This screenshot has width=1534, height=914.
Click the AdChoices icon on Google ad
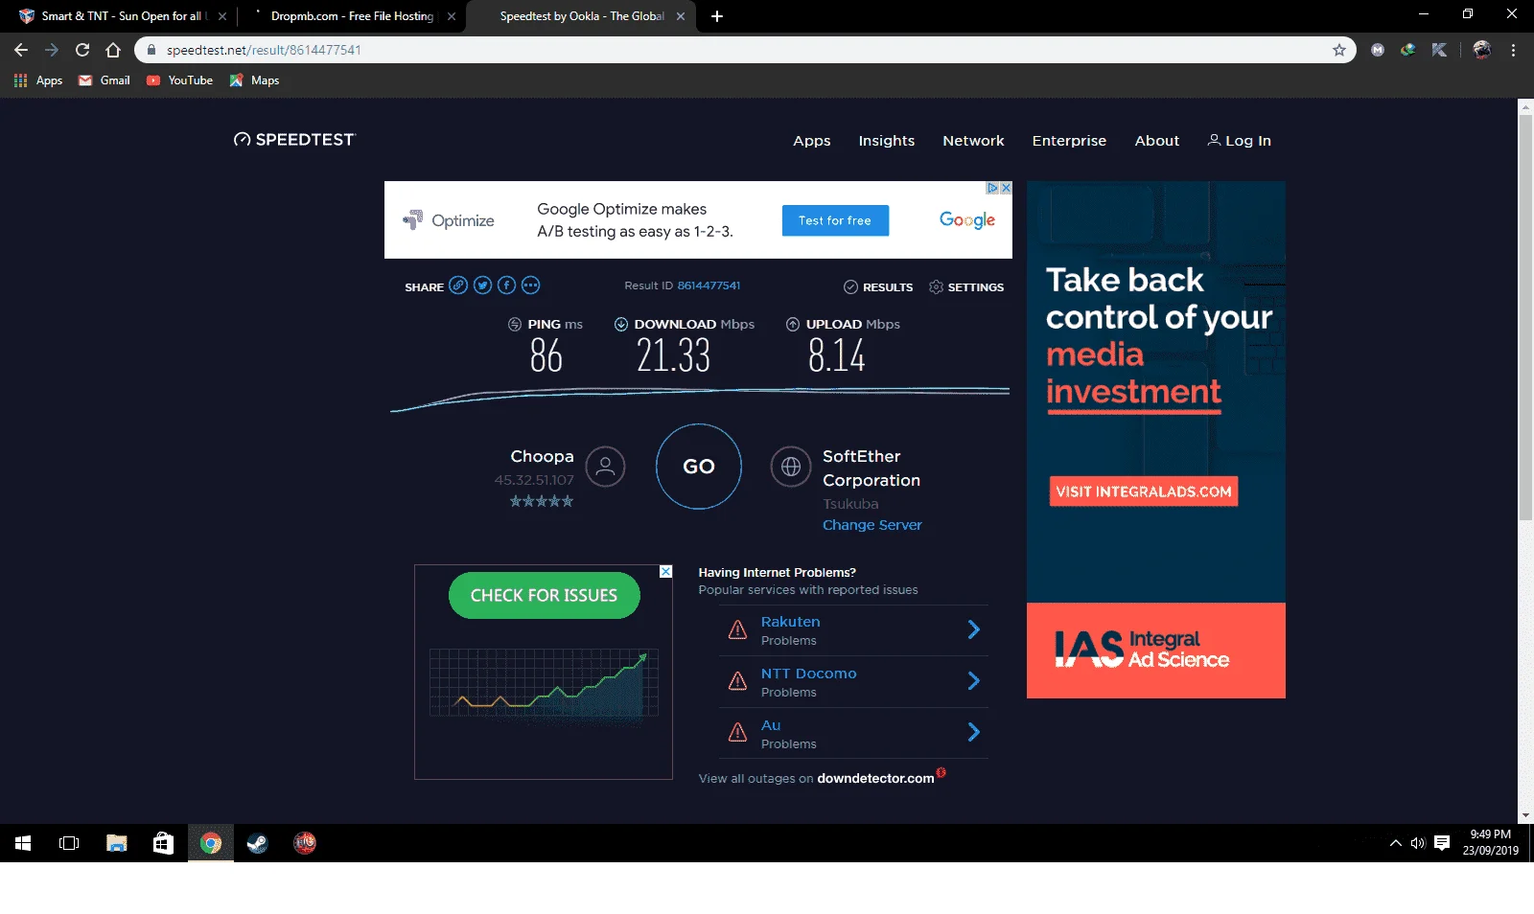(x=993, y=188)
